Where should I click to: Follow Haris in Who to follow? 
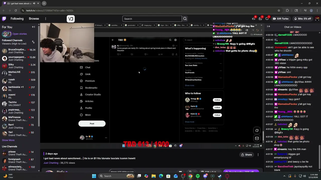tap(217, 107)
